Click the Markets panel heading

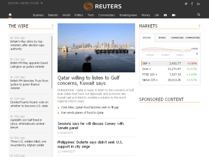click(148, 26)
